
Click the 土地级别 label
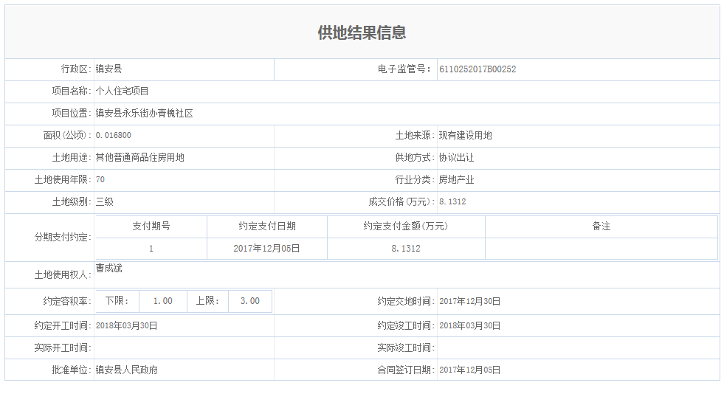pos(72,201)
